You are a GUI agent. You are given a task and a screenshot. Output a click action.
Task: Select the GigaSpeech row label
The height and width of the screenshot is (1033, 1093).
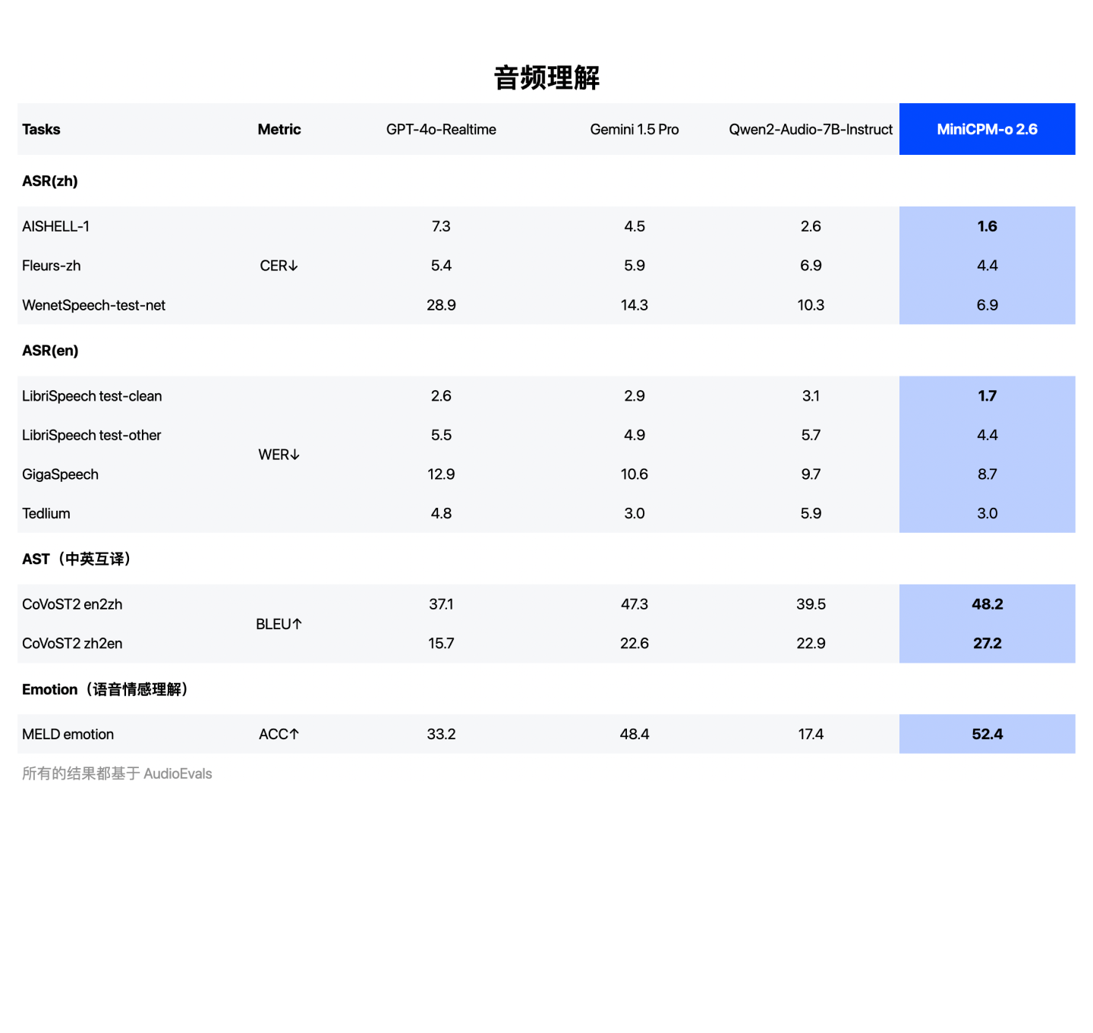[60, 474]
